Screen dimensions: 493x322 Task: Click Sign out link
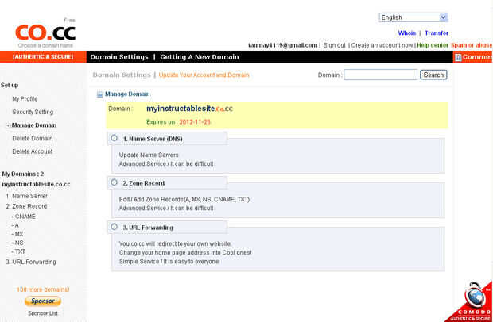(334, 45)
